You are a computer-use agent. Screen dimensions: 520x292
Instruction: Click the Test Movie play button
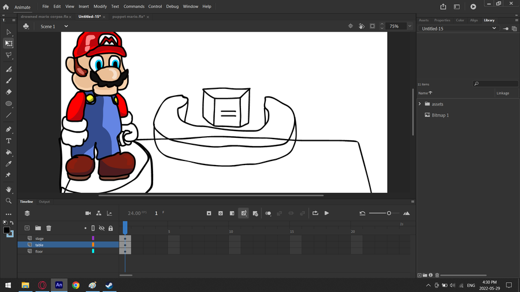click(473, 6)
